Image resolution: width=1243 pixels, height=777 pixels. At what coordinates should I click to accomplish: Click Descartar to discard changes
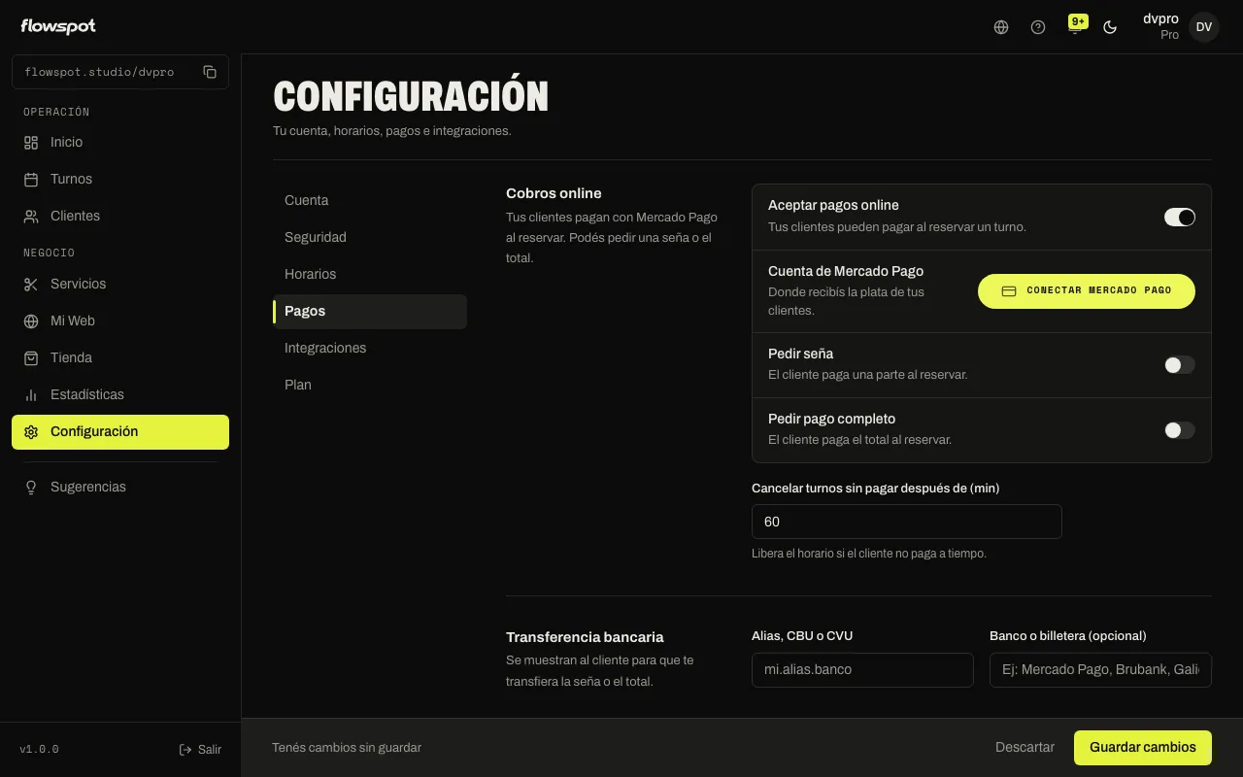pyautogui.click(x=1025, y=748)
